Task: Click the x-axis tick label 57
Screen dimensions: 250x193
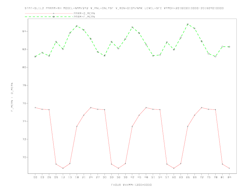Action: pos(167,177)
